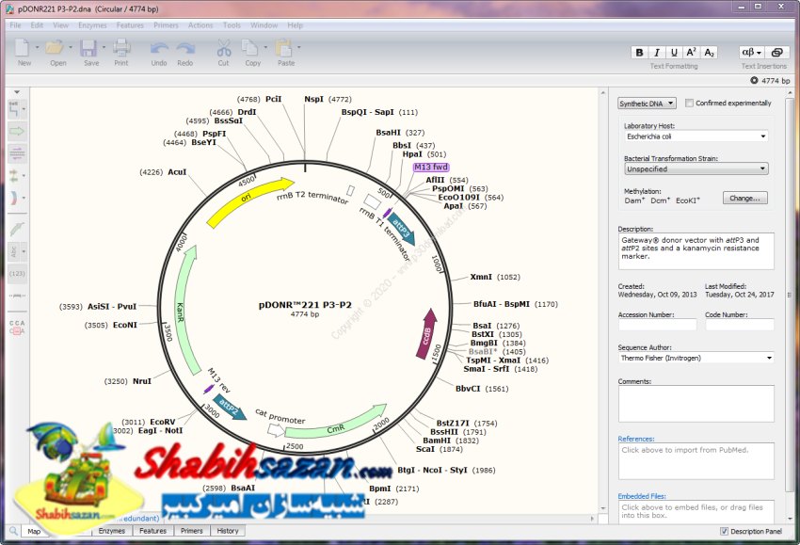Click the References link

coord(636,439)
